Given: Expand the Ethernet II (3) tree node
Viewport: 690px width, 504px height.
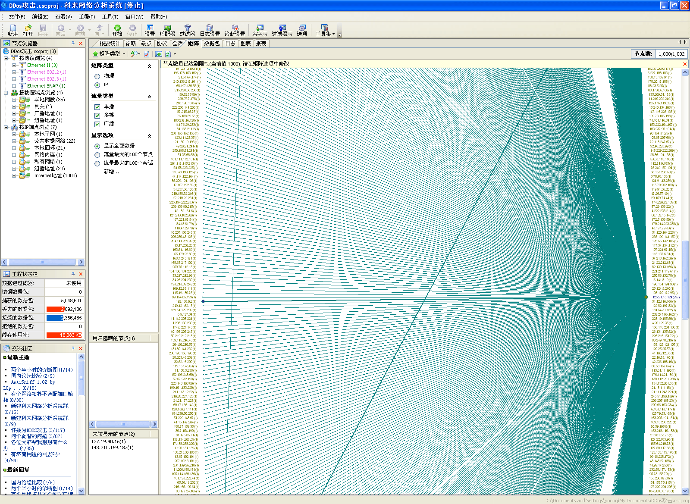Looking at the screenshot, I should click(x=14, y=65).
